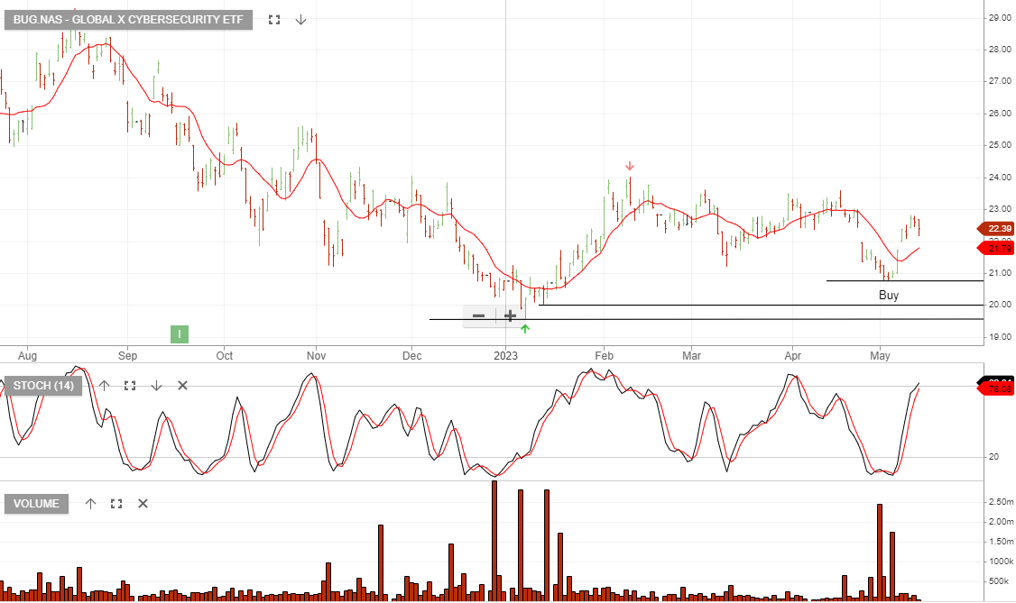The image size is (1016, 603).
Task: Click the Sep date axis label
Action: (127, 356)
